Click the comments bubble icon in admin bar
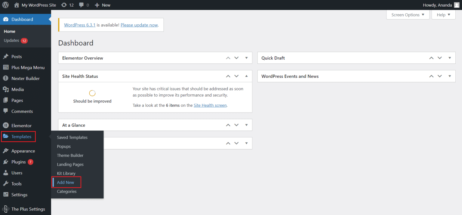The height and width of the screenshot is (215, 462). click(81, 5)
